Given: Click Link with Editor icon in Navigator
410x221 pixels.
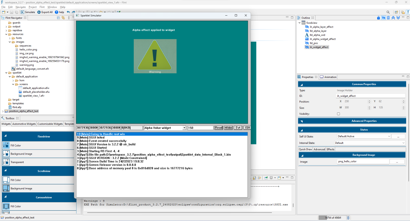Looking at the screenshot, I should point(63,18).
